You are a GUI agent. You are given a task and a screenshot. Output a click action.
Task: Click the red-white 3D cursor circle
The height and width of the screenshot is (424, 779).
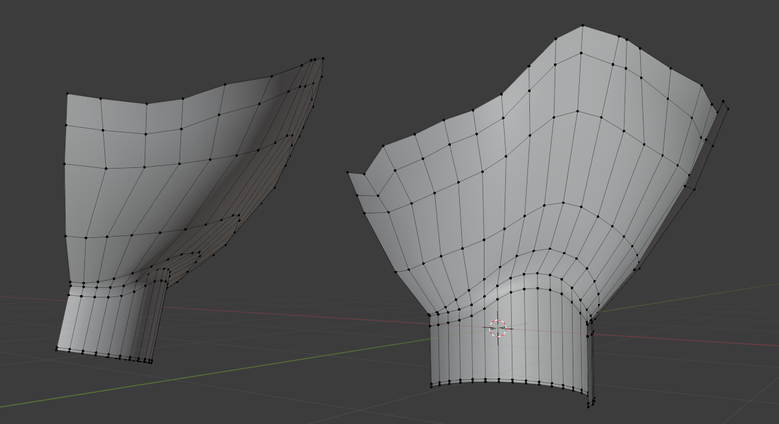(x=497, y=328)
